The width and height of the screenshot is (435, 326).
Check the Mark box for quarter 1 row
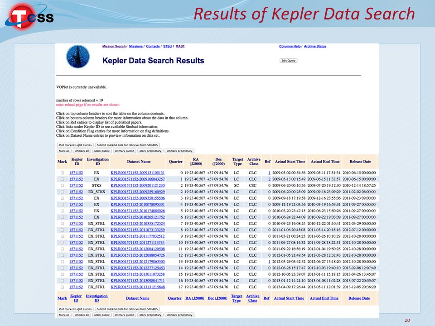coord(63,179)
